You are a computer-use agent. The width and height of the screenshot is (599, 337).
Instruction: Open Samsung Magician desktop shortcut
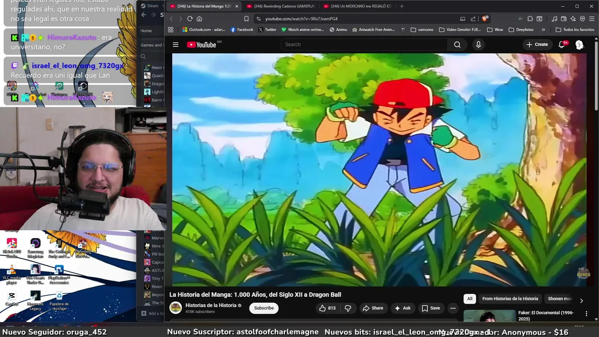point(35,249)
